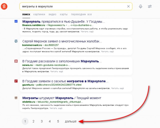
Task: Click Читать ещё in the news.ru snippet
Action: coord(57,71)
